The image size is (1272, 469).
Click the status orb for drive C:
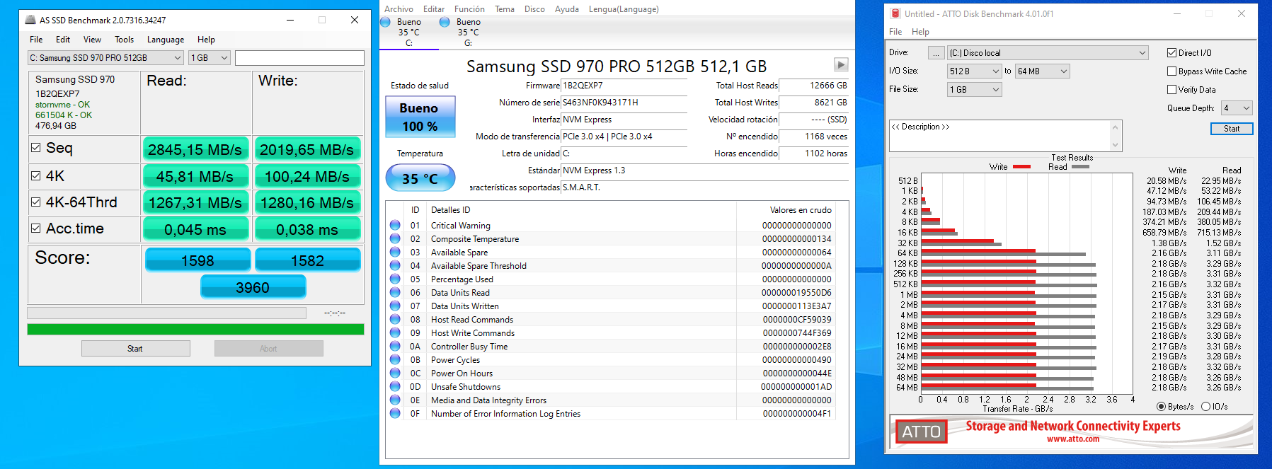pos(386,22)
